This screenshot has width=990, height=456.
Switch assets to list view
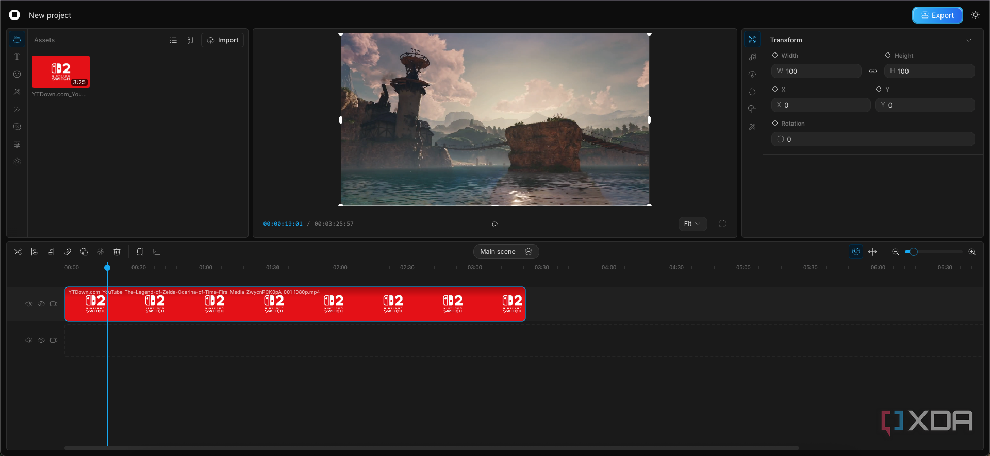[173, 40]
